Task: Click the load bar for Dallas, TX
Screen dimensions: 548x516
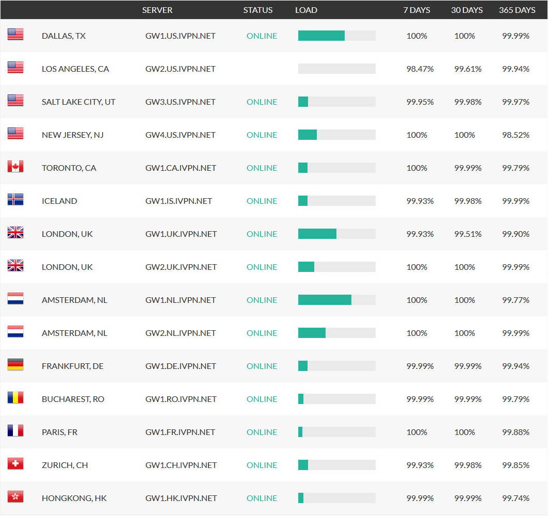Action: coord(337,36)
